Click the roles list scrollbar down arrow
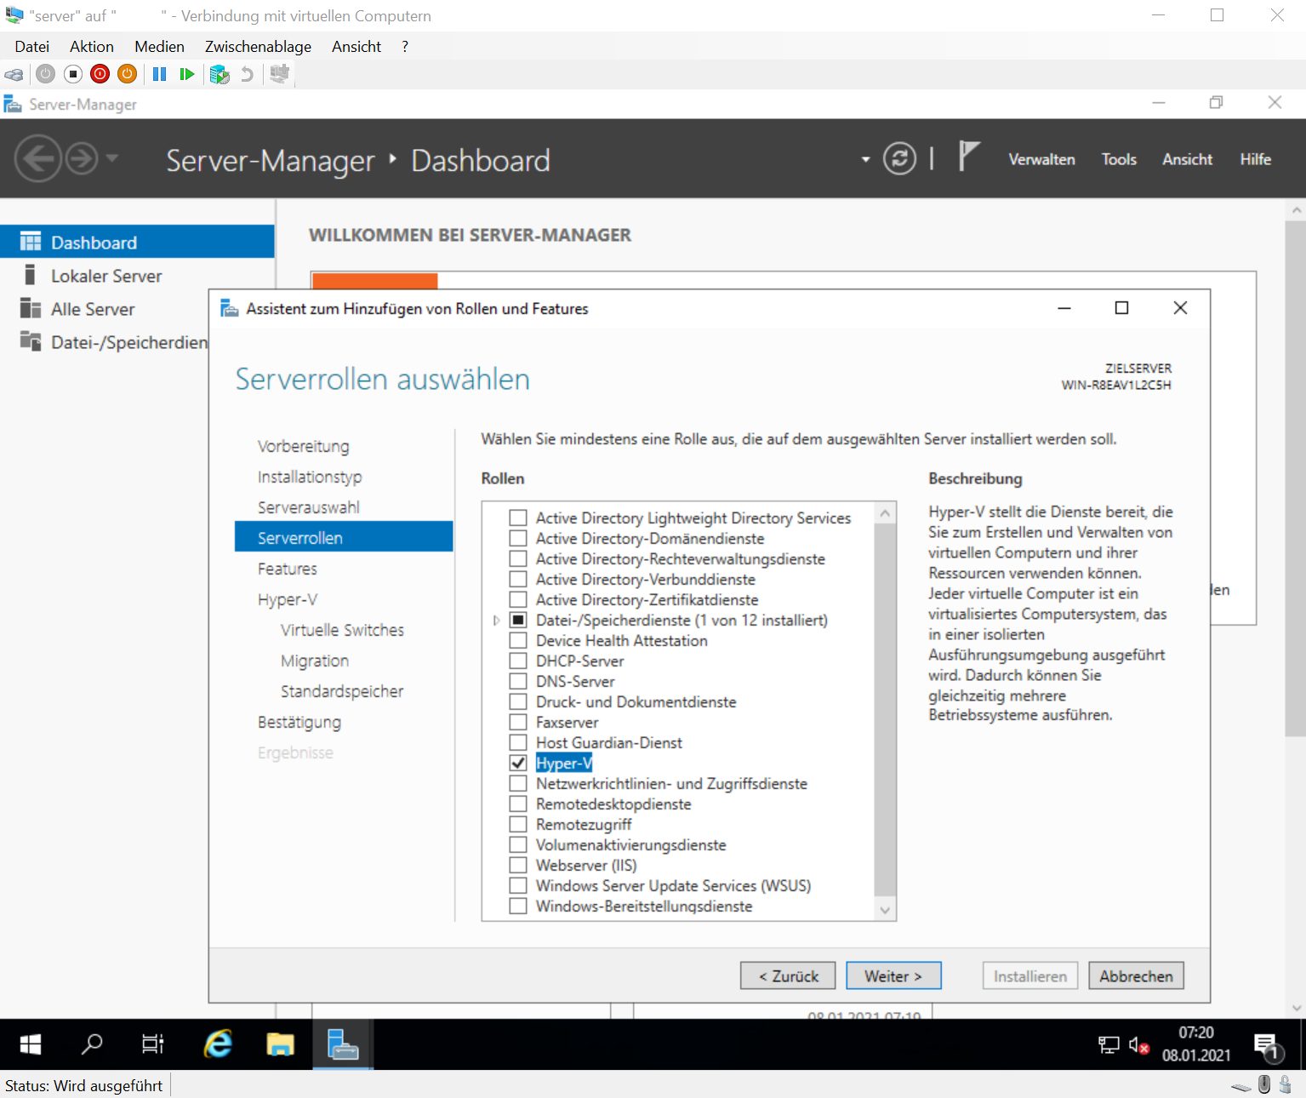The image size is (1306, 1098). (885, 910)
